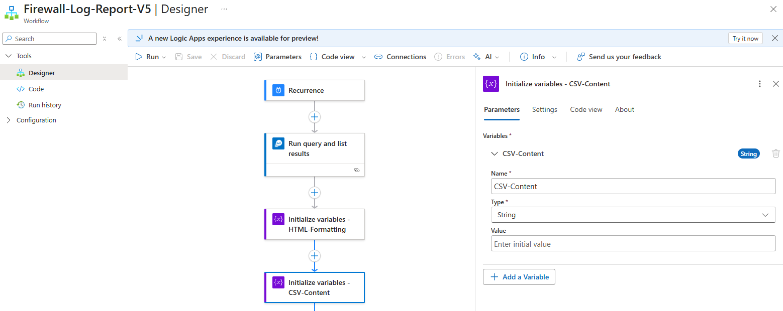Switch to the Settings tab

point(544,109)
